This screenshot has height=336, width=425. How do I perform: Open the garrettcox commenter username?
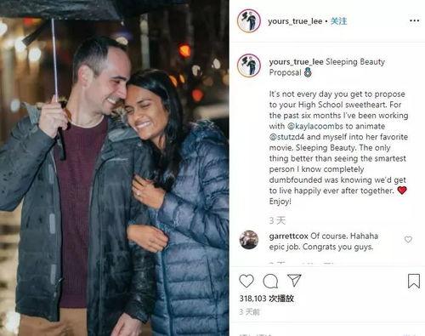coord(289,236)
